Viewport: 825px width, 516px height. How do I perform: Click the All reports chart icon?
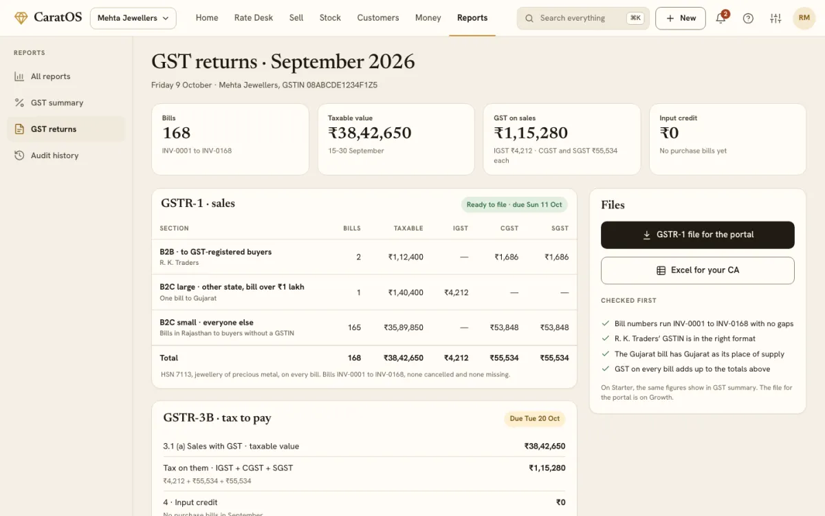[x=19, y=76]
